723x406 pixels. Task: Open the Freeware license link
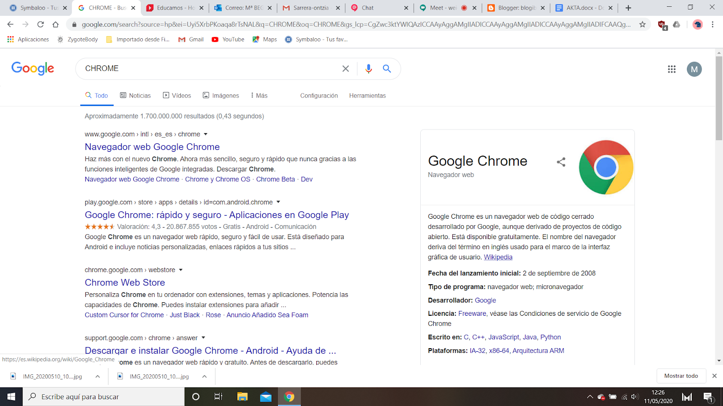click(472, 314)
